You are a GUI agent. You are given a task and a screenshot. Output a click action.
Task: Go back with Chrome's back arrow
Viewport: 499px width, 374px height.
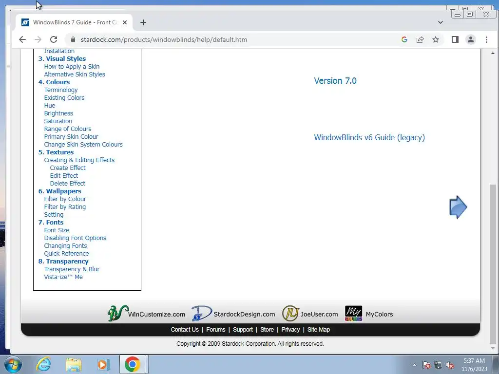[22, 39]
